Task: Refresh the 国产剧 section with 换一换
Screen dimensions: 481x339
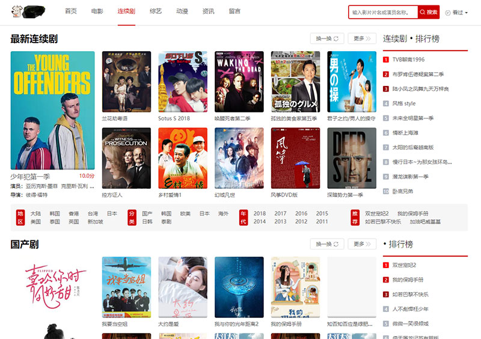Action: (x=327, y=244)
